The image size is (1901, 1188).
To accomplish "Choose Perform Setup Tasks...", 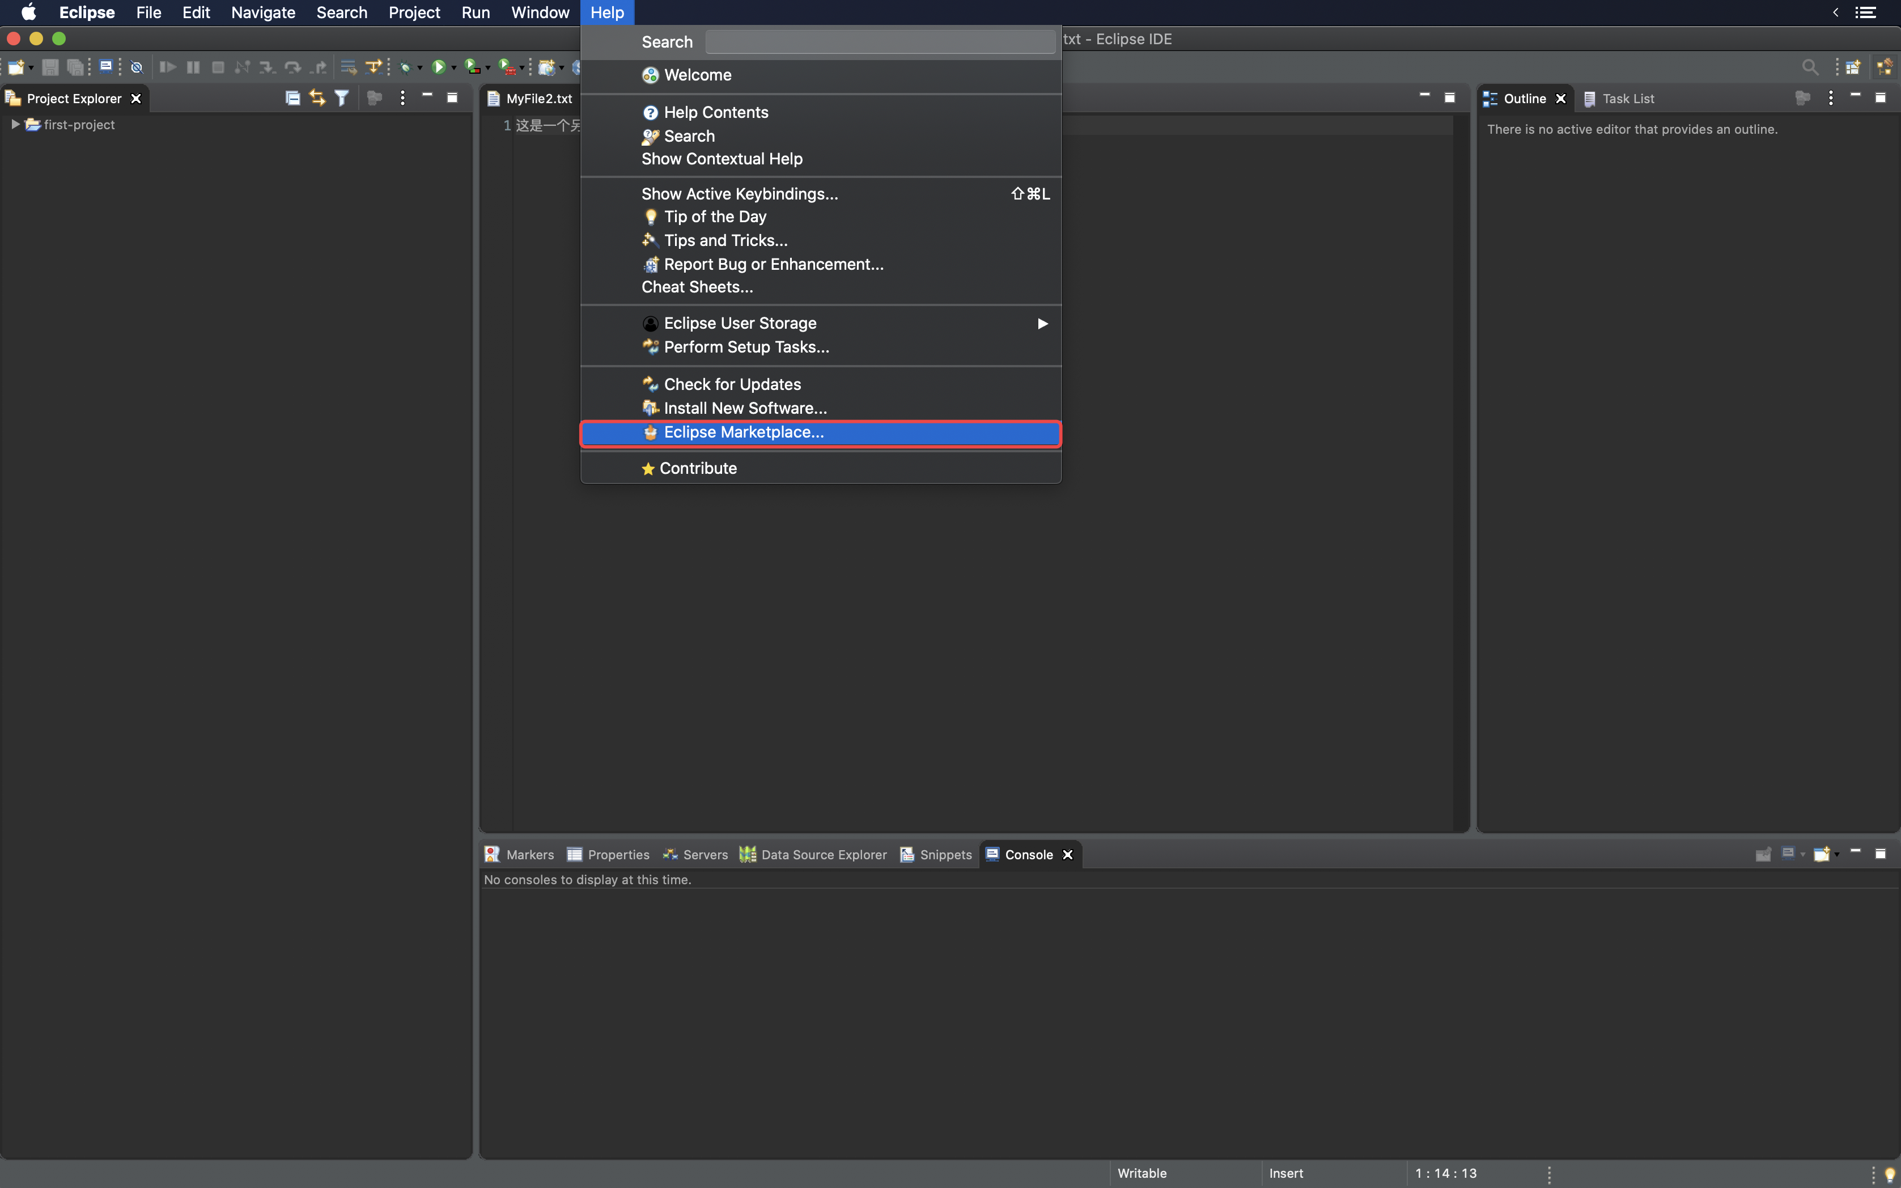I will pos(821,346).
